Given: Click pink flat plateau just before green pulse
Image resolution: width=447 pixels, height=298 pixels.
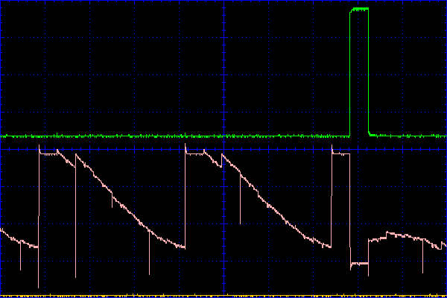Looking at the screenshot, I should click(340, 154).
